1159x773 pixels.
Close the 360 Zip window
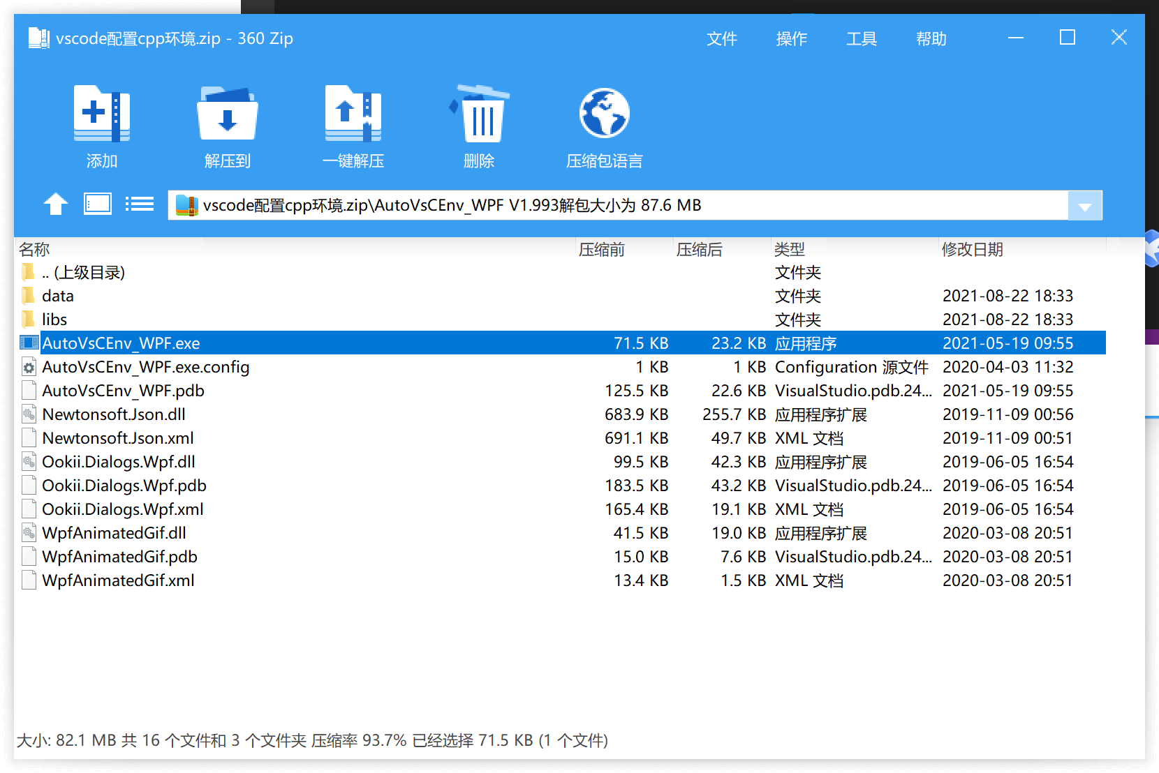pyautogui.click(x=1119, y=38)
